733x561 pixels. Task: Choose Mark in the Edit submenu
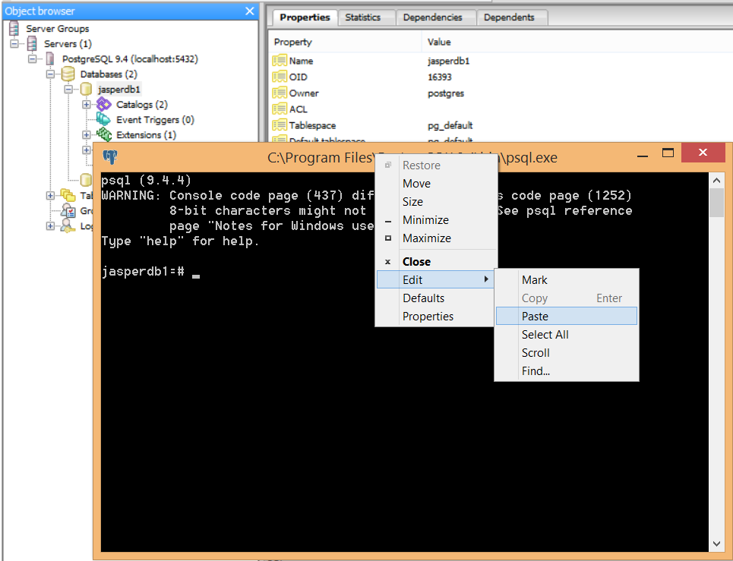click(567, 280)
